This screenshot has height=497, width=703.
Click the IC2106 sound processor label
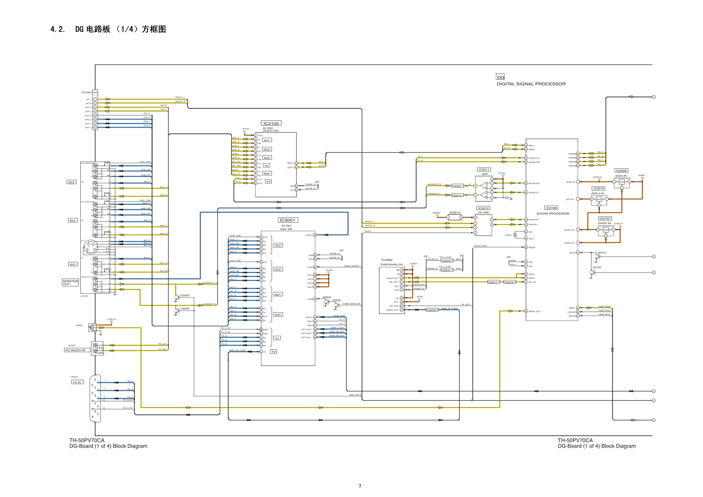[551, 208]
